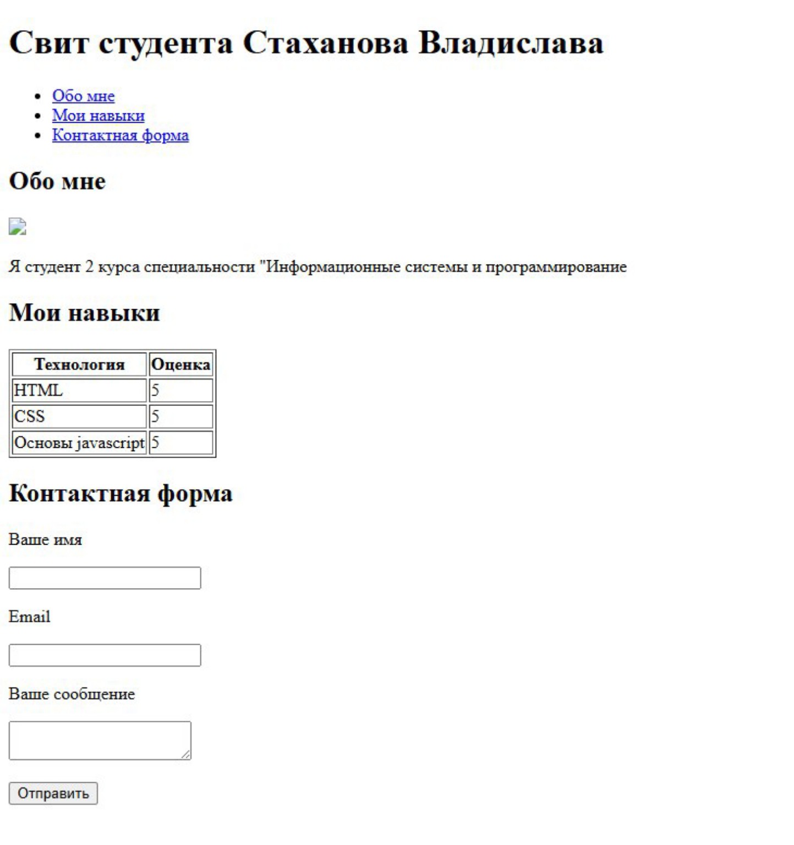
Task: Click the "Контактная форма" section heading
Action: (x=122, y=494)
